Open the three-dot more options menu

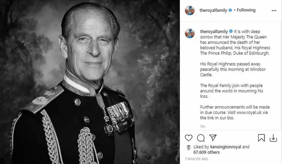(x=274, y=10)
